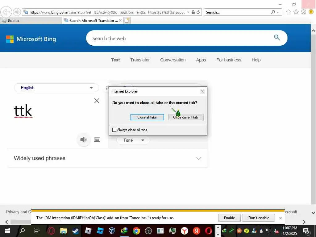Open the Help menu item
This screenshot has height=237, width=316.
click(256, 60)
